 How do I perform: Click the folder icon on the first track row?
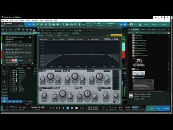[30, 38]
